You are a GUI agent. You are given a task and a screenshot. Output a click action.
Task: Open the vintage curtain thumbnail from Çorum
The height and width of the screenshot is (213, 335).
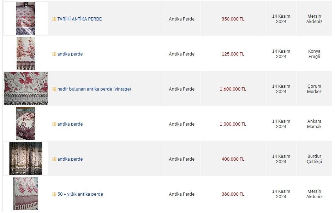tap(25, 88)
